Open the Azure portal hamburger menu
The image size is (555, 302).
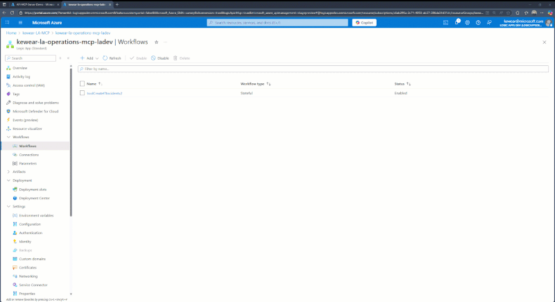point(20,22)
